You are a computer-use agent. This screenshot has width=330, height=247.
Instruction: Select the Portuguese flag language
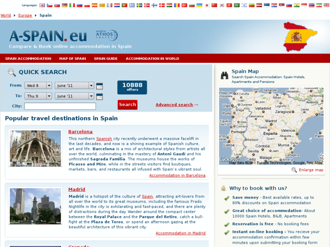(x=124, y=5)
